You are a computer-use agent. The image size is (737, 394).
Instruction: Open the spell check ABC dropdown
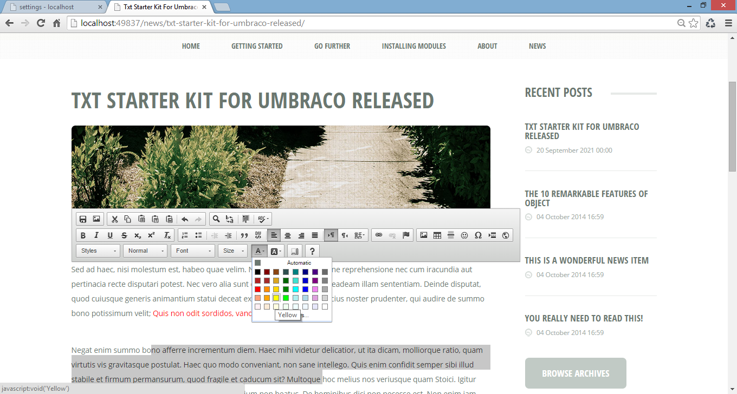coord(263,219)
